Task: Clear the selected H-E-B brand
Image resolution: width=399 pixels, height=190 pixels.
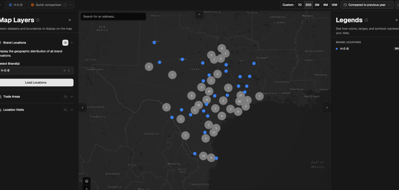Action: (64, 71)
